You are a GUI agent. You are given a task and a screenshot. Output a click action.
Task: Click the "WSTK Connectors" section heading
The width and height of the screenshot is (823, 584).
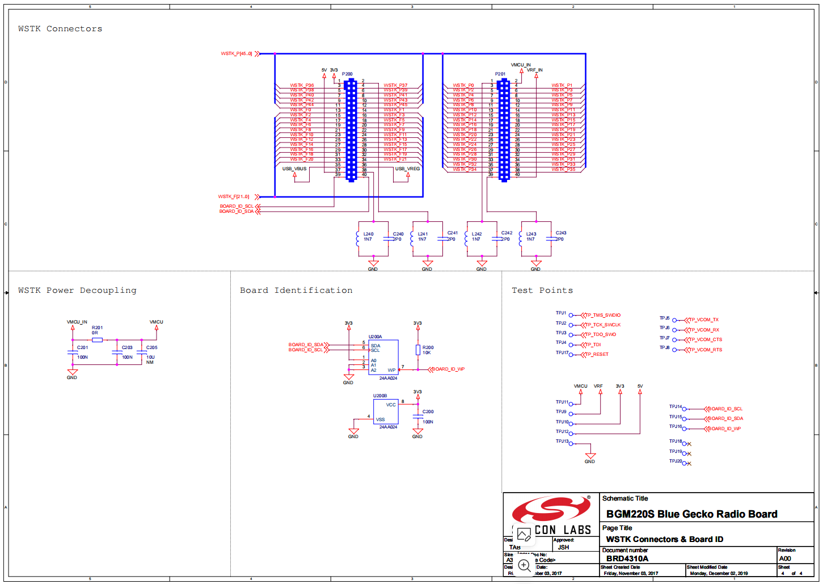(x=60, y=29)
